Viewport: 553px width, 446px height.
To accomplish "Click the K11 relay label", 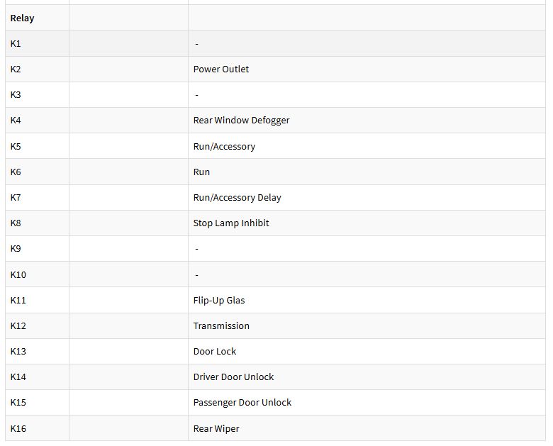I will (18, 300).
